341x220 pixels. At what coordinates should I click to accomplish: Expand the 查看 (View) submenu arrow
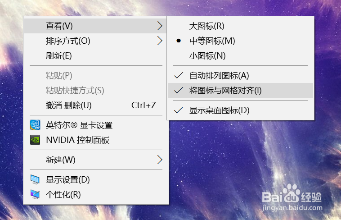click(x=159, y=26)
